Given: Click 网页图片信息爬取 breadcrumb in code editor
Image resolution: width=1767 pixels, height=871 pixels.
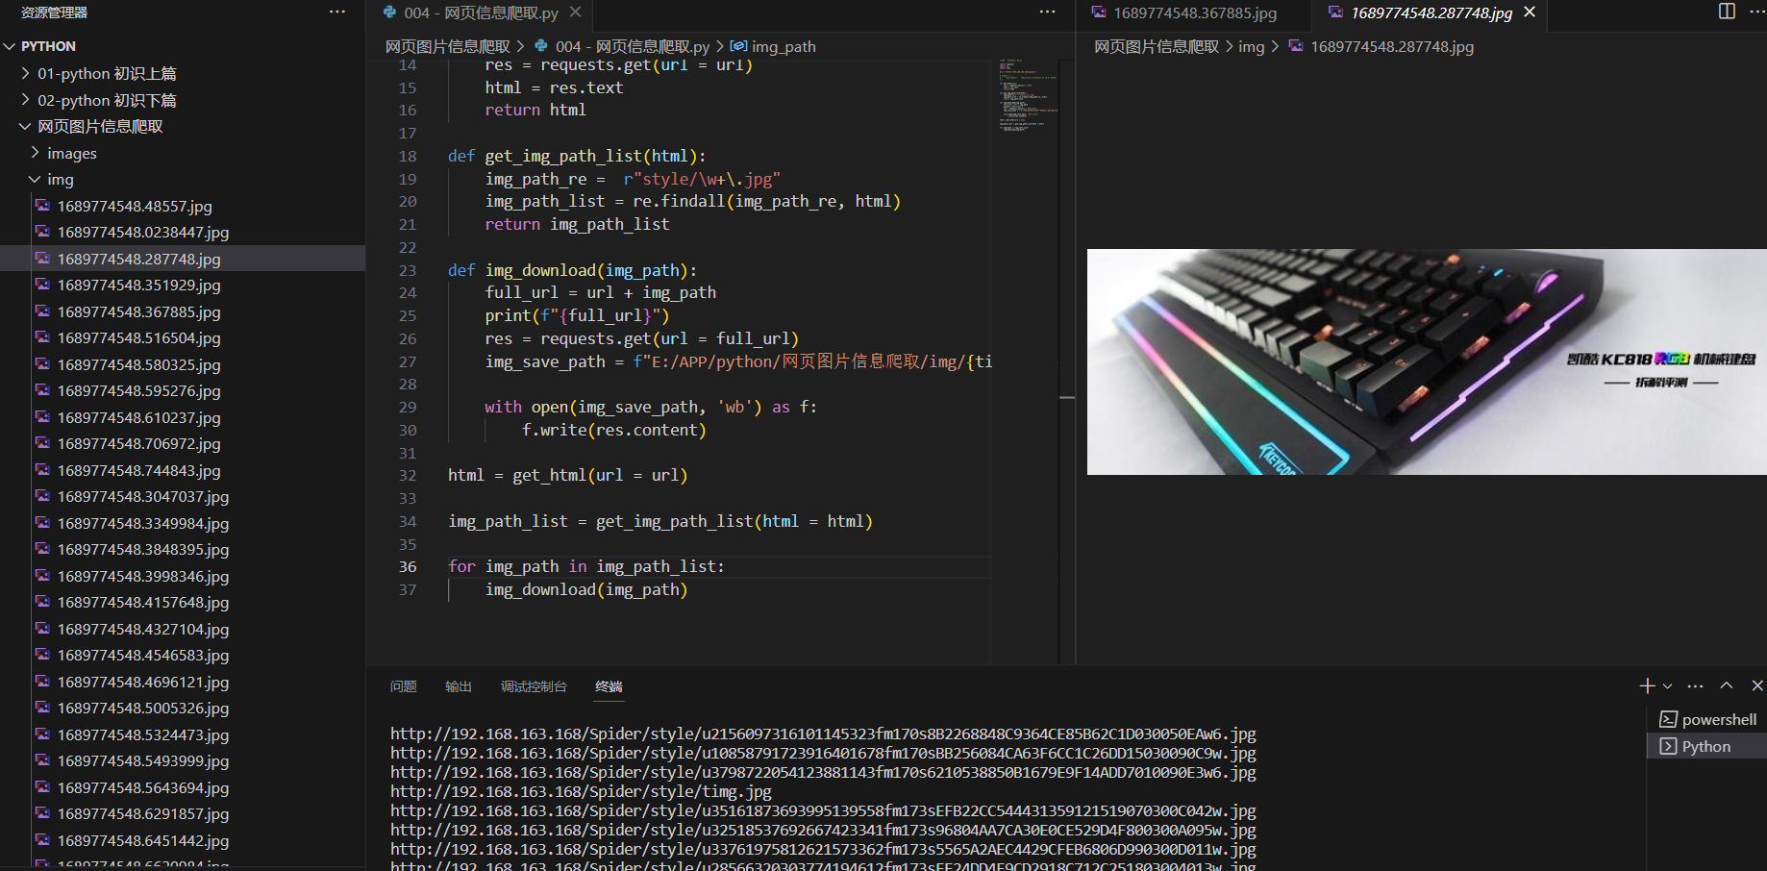Looking at the screenshot, I should (x=448, y=46).
